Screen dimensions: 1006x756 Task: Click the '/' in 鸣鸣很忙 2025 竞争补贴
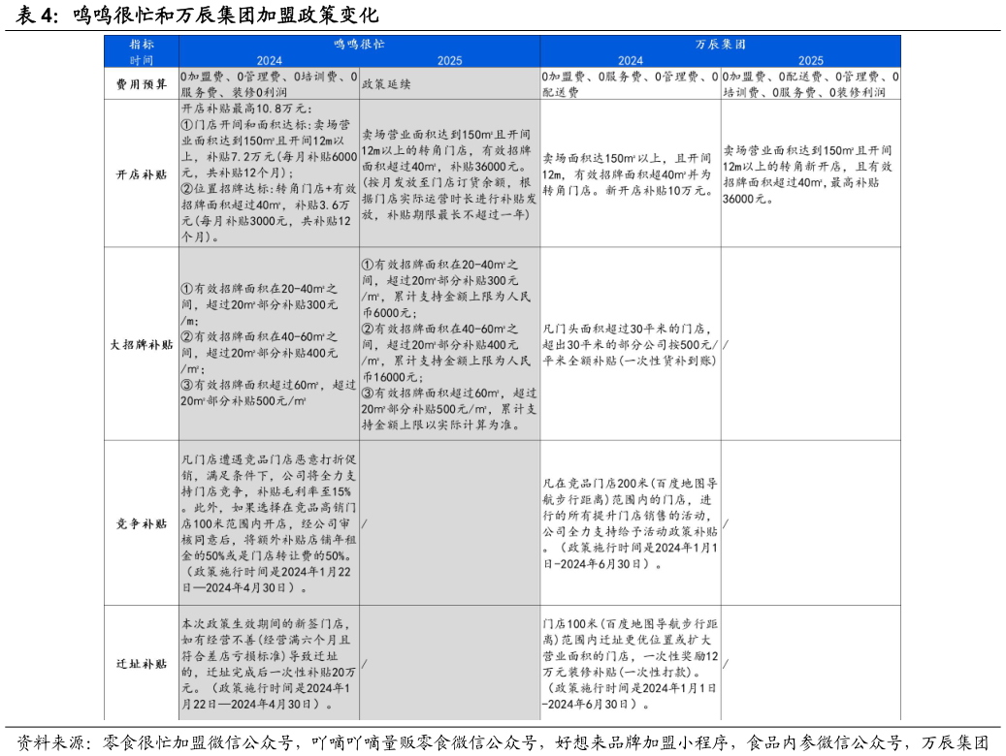(365, 524)
